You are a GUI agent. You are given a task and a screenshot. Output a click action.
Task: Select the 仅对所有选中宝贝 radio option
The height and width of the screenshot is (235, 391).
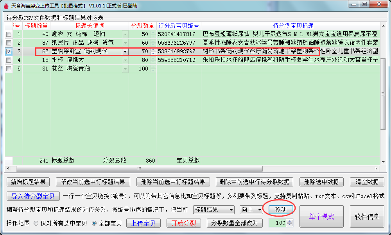coord(36,224)
